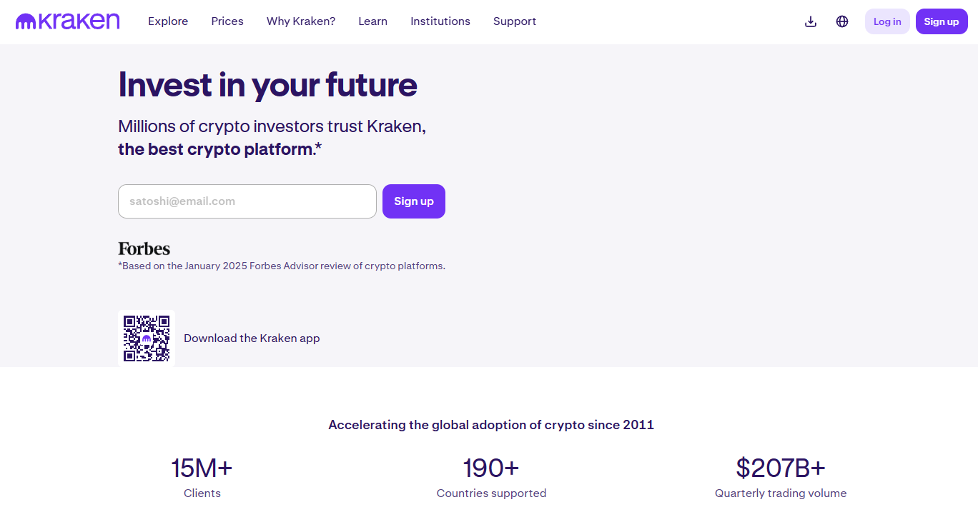The width and height of the screenshot is (978, 512).
Task: Open the Support menu item
Action: coord(515,21)
